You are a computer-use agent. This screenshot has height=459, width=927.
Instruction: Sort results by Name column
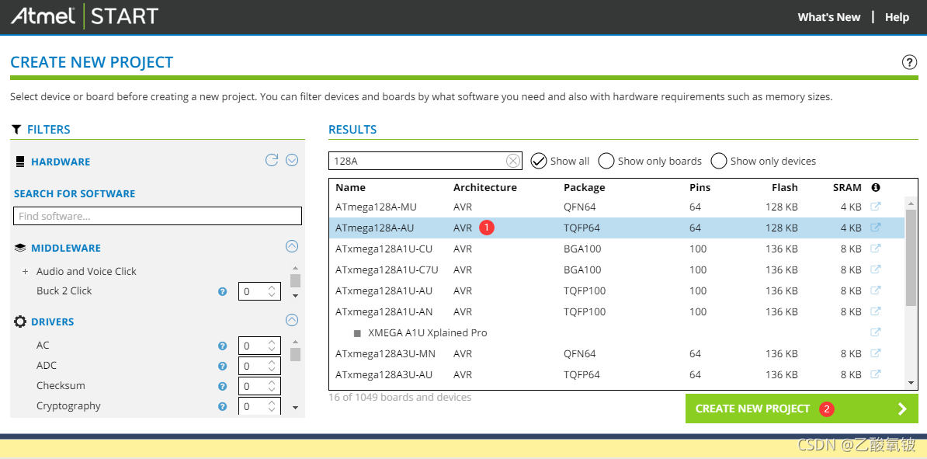coord(351,187)
